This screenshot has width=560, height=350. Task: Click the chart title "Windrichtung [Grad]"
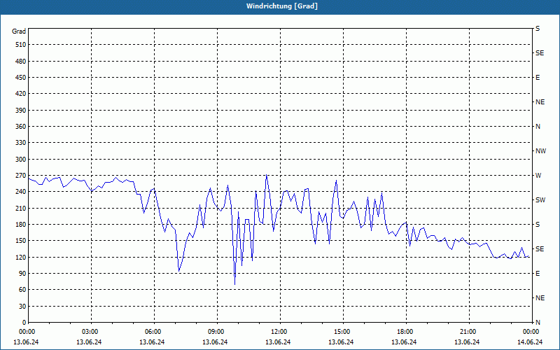(x=282, y=6)
